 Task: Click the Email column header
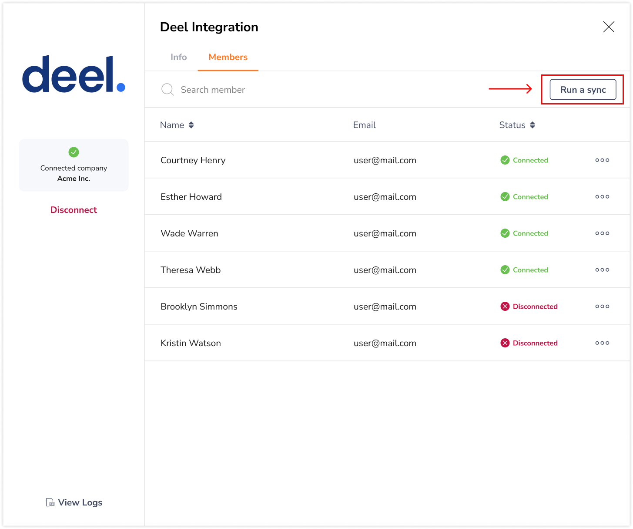[x=364, y=125]
